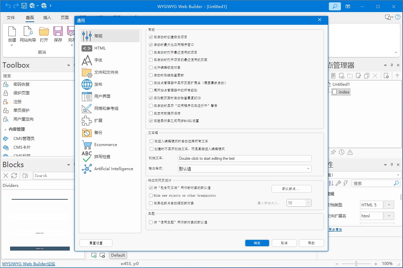Open the site manager panel options arrow

(x=385, y=65)
